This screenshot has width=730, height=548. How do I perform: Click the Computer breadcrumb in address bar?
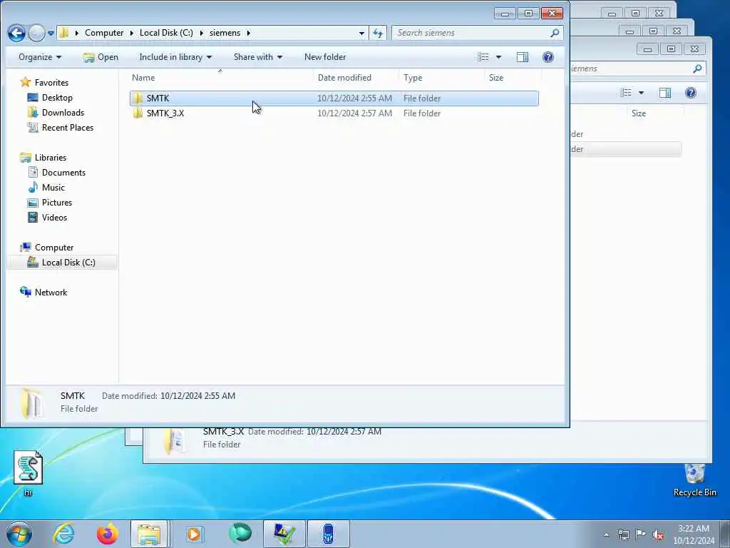[104, 33]
